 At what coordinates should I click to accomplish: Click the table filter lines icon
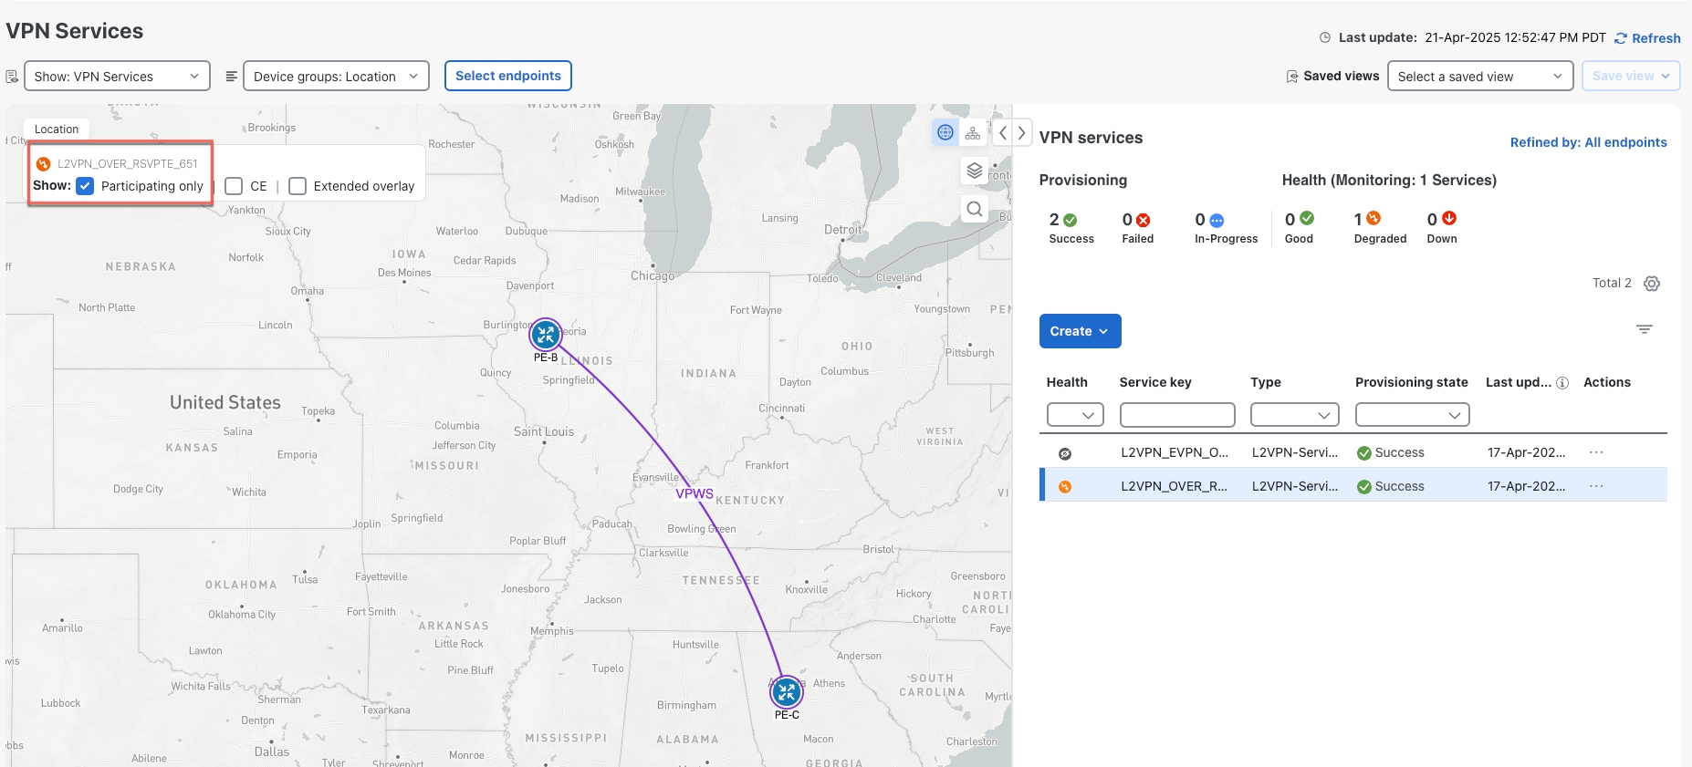tap(1644, 329)
